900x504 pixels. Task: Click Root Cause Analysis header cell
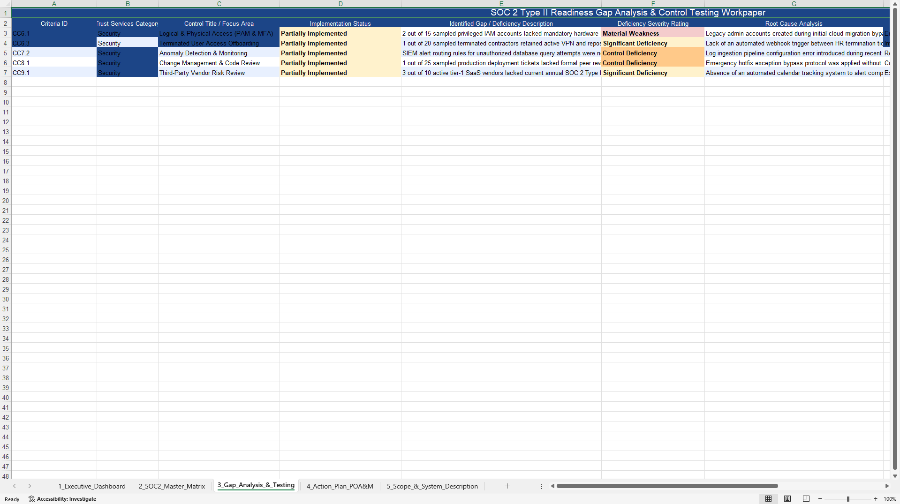point(794,23)
